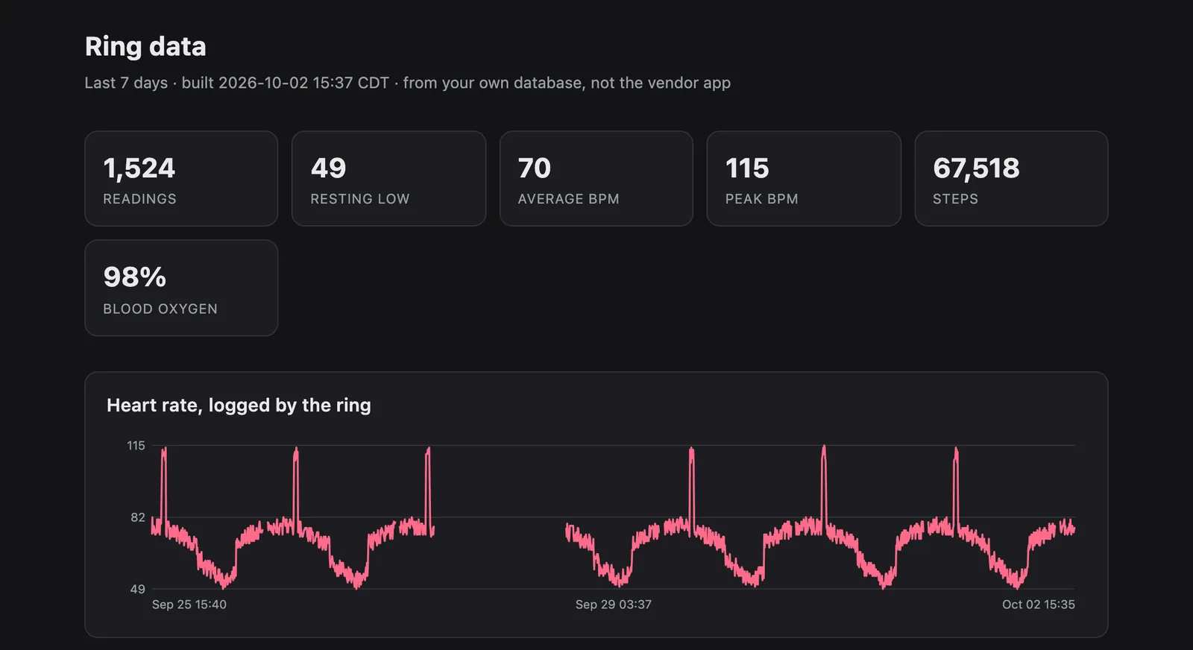Click the 67,518 STEPS card
This screenshot has height=650, width=1193.
(1011, 179)
